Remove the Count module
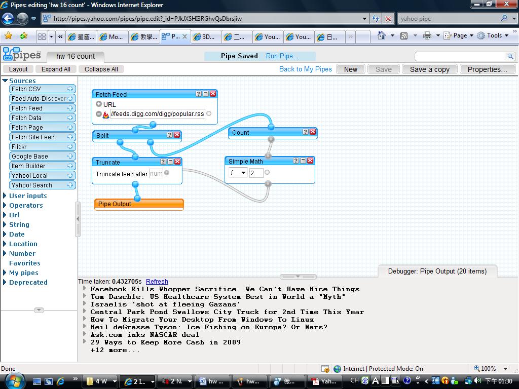Screen dimensions: 519x389 click(313, 132)
